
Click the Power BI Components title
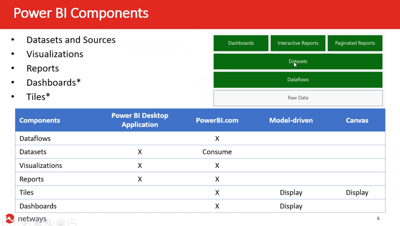81,13
